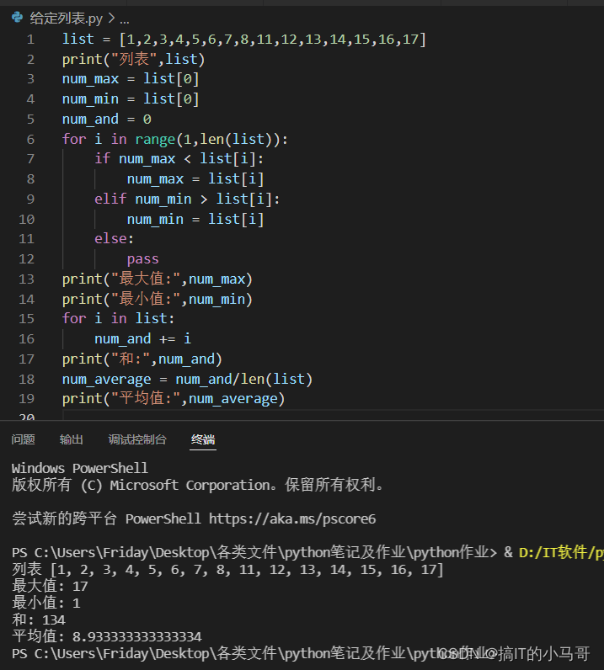
Task: Click the print("列表",list) statement
Action: pos(133,59)
